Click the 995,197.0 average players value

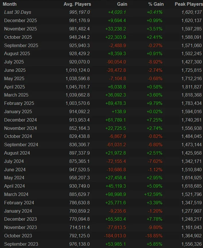pos(80,12)
